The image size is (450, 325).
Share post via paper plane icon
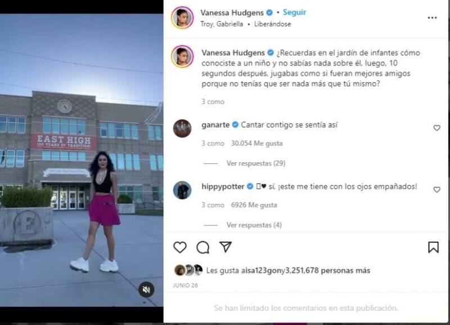(x=226, y=247)
